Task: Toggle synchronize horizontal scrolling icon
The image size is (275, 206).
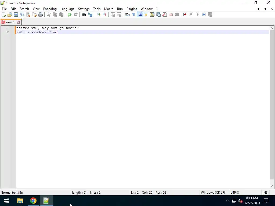Action: coord(119,14)
